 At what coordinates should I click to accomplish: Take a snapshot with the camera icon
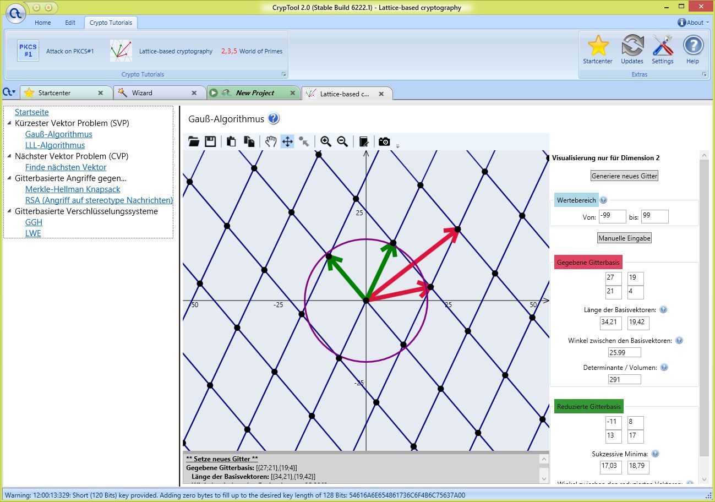[x=384, y=141]
